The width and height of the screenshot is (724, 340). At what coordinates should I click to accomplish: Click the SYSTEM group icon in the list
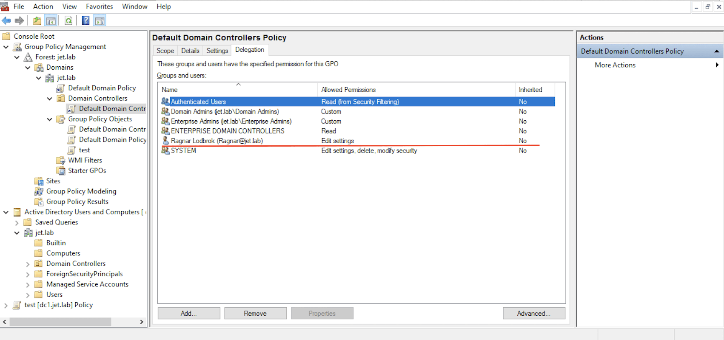(x=165, y=150)
